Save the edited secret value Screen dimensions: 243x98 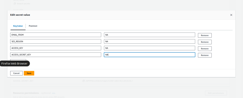(29, 73)
